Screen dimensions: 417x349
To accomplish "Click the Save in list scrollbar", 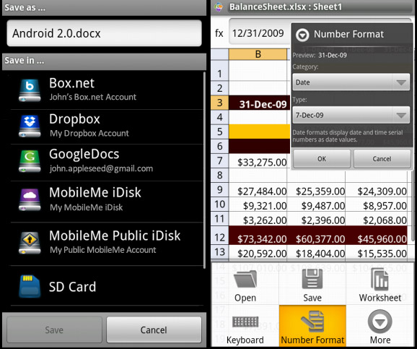I will [x=204, y=170].
